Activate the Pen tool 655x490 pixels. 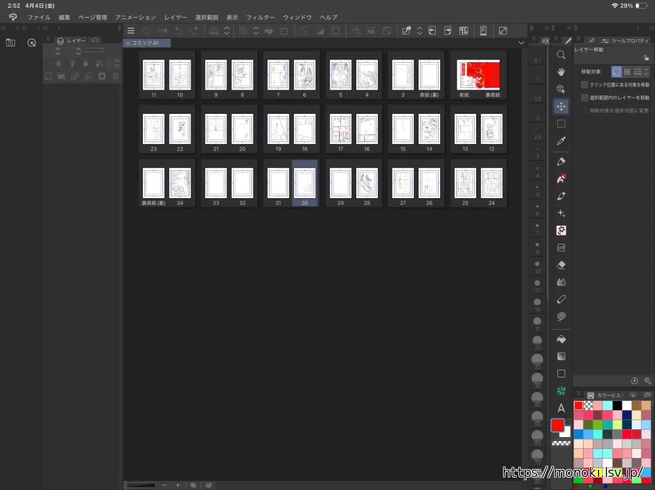coord(561,161)
